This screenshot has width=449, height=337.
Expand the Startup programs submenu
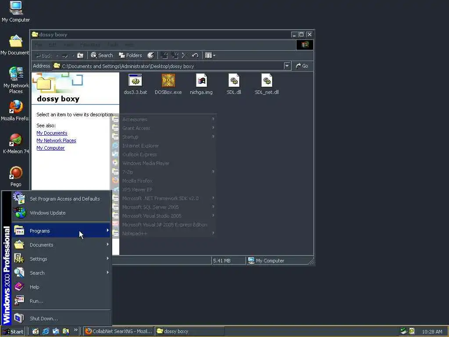tap(163, 137)
